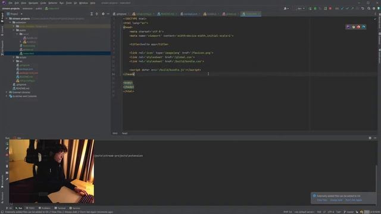The height and width of the screenshot is (214, 381).
Task: Collapse the extension folder node
Action: (10, 23)
